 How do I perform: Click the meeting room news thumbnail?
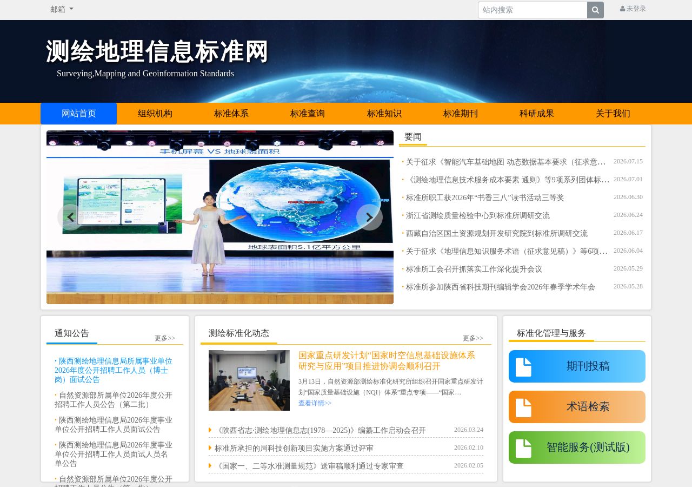249,380
